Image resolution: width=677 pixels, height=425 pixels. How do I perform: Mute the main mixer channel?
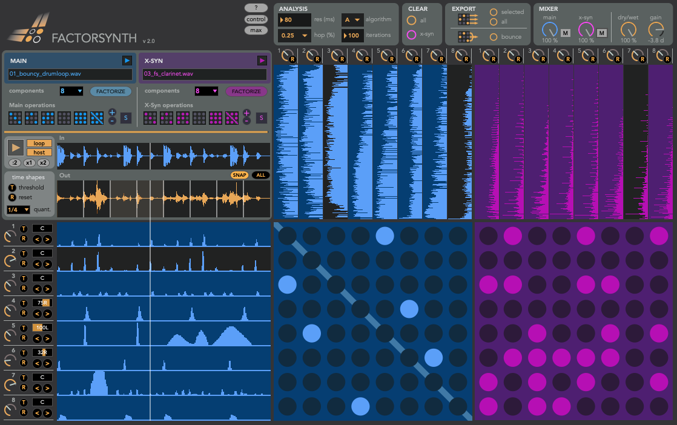coord(565,33)
